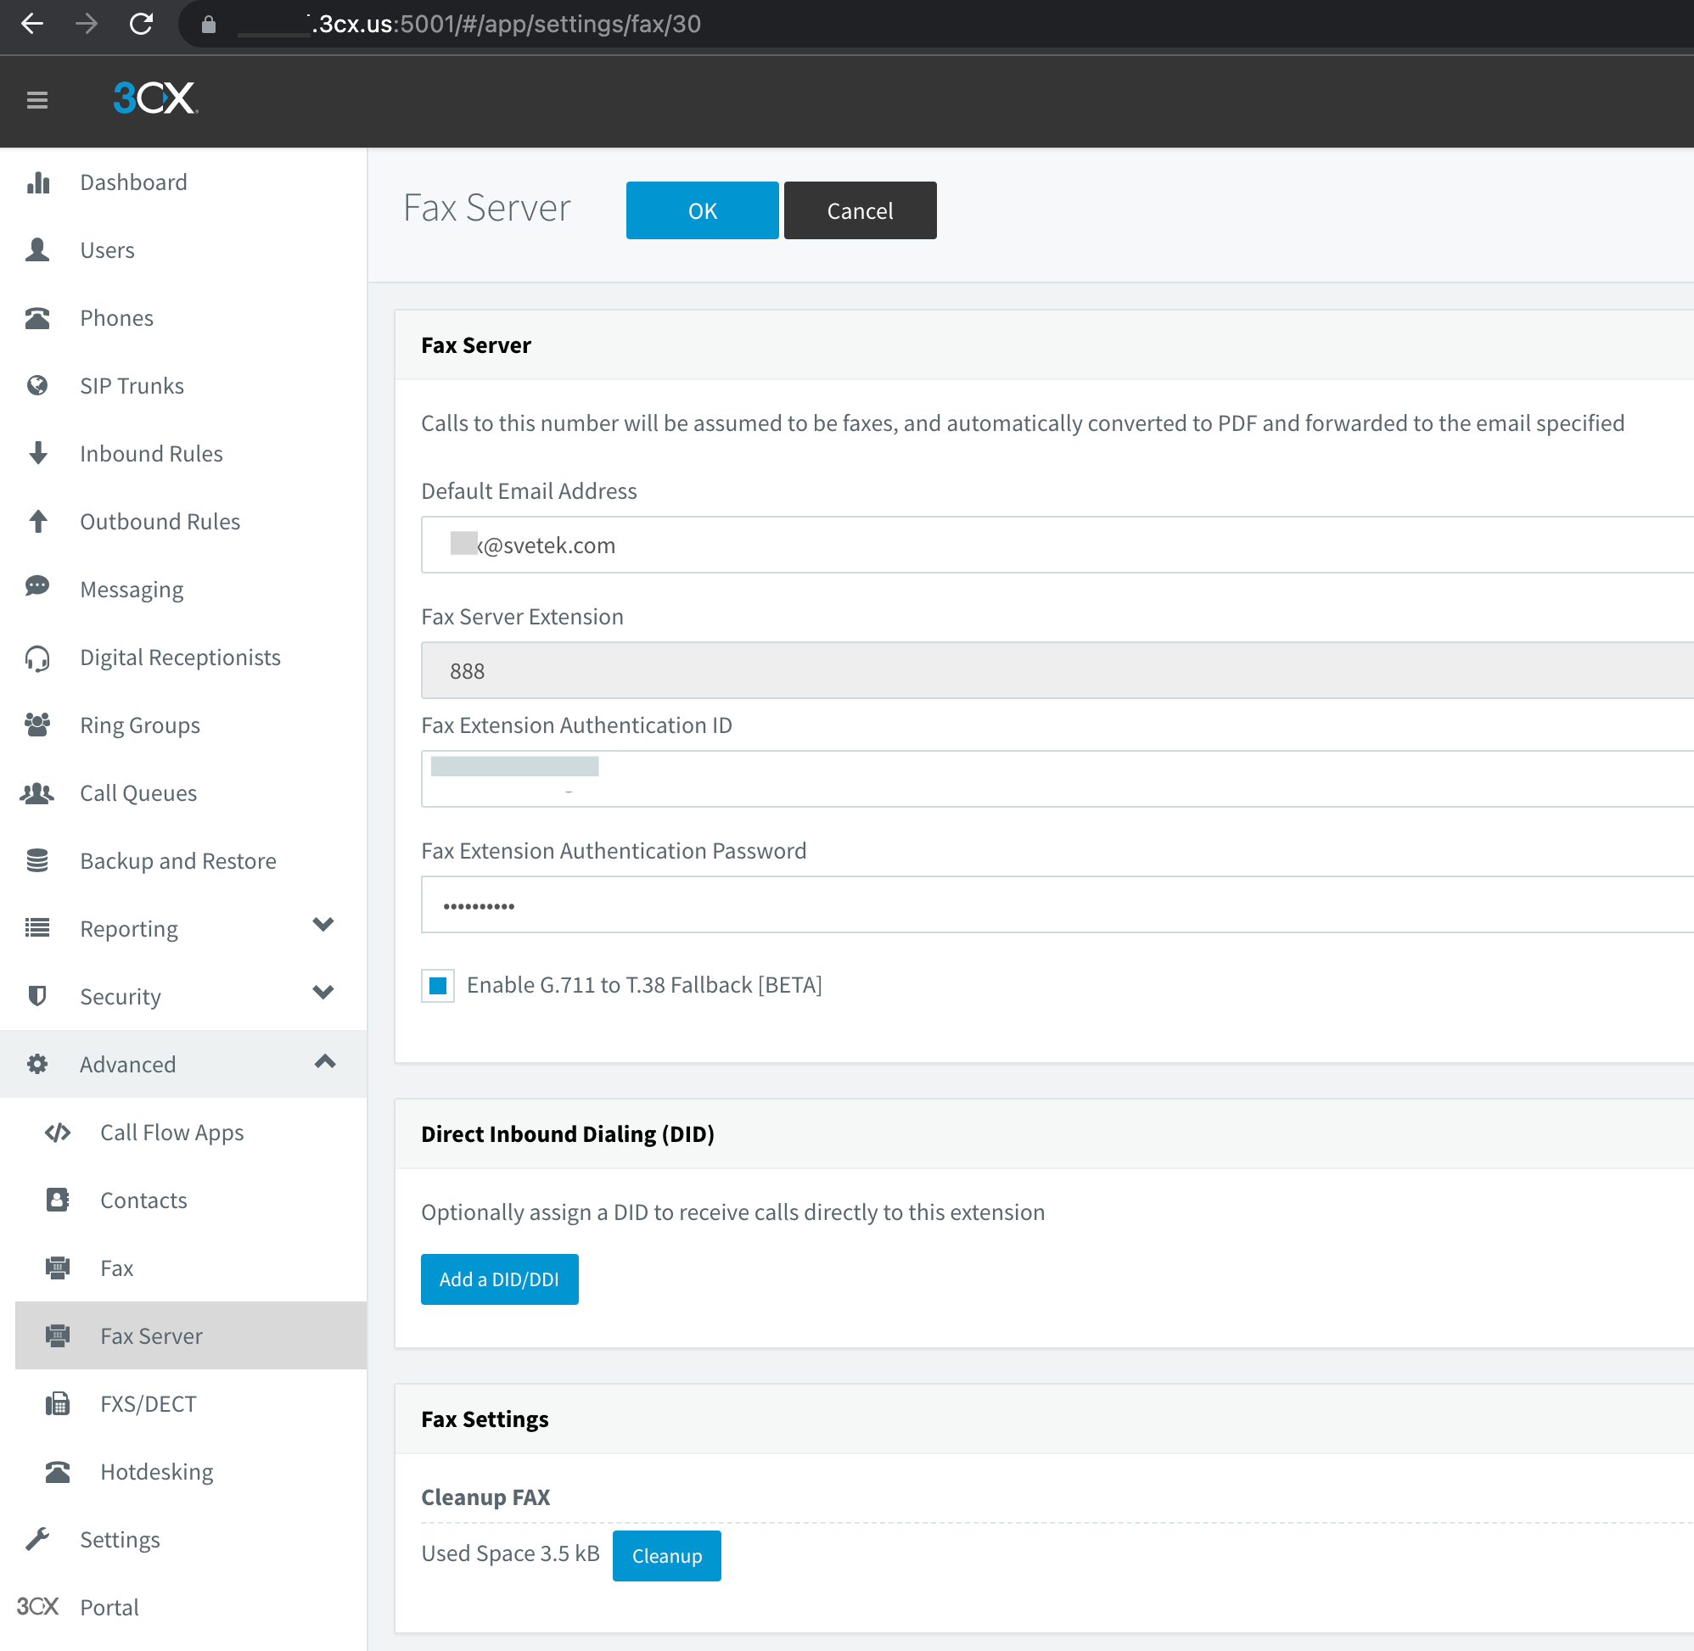This screenshot has height=1651, width=1694.
Task: Click the Ring Groups people icon
Action: (37, 725)
